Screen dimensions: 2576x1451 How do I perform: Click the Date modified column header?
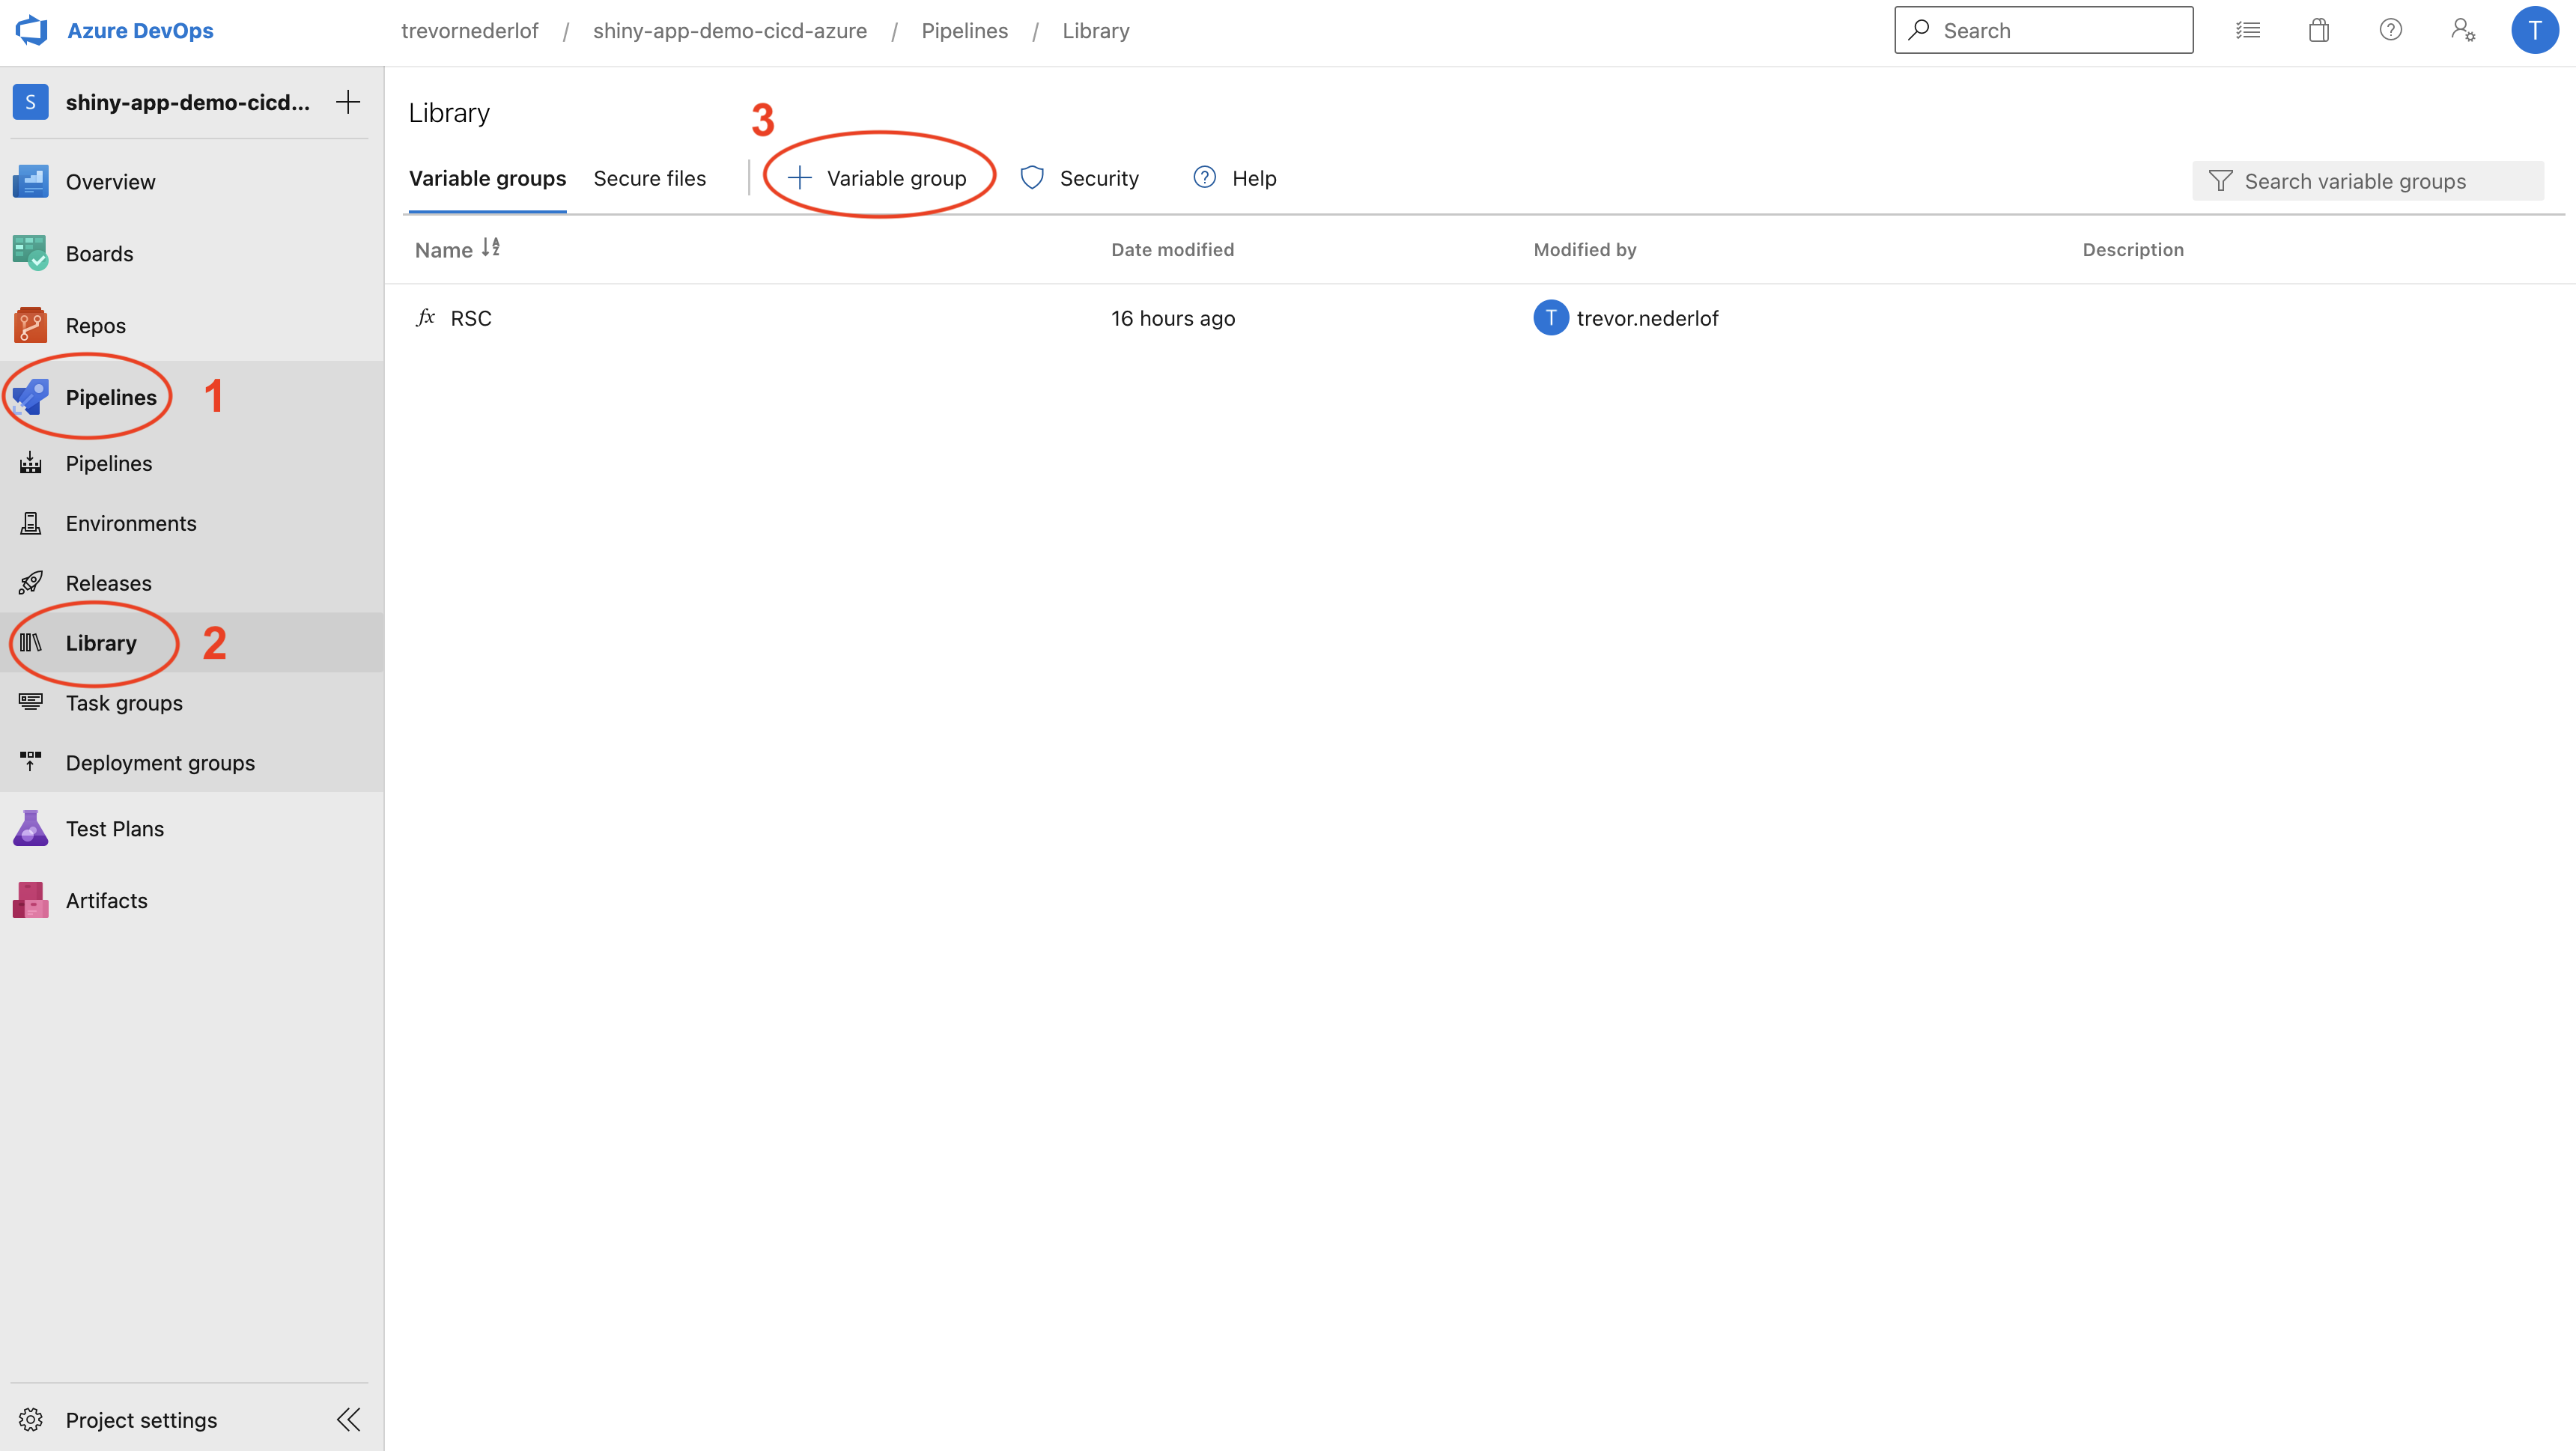(1172, 250)
